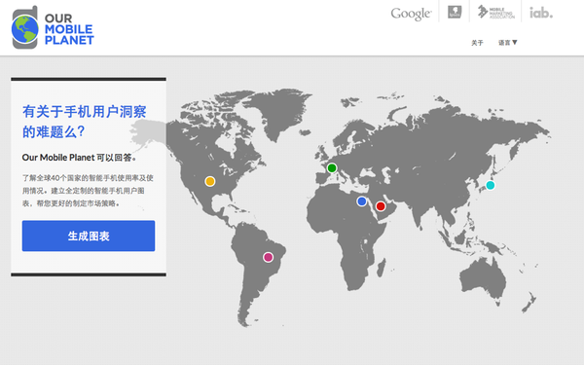The image size is (584, 365).
Task: Select the cyan marker on Japan
Action: pyautogui.click(x=491, y=185)
